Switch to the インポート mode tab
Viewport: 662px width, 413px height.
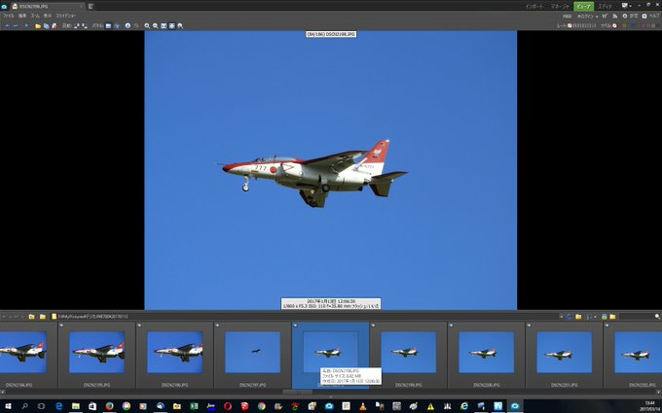click(x=534, y=7)
